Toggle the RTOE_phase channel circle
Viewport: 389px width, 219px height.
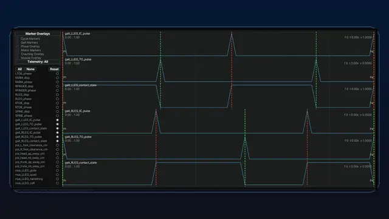click(x=57, y=107)
